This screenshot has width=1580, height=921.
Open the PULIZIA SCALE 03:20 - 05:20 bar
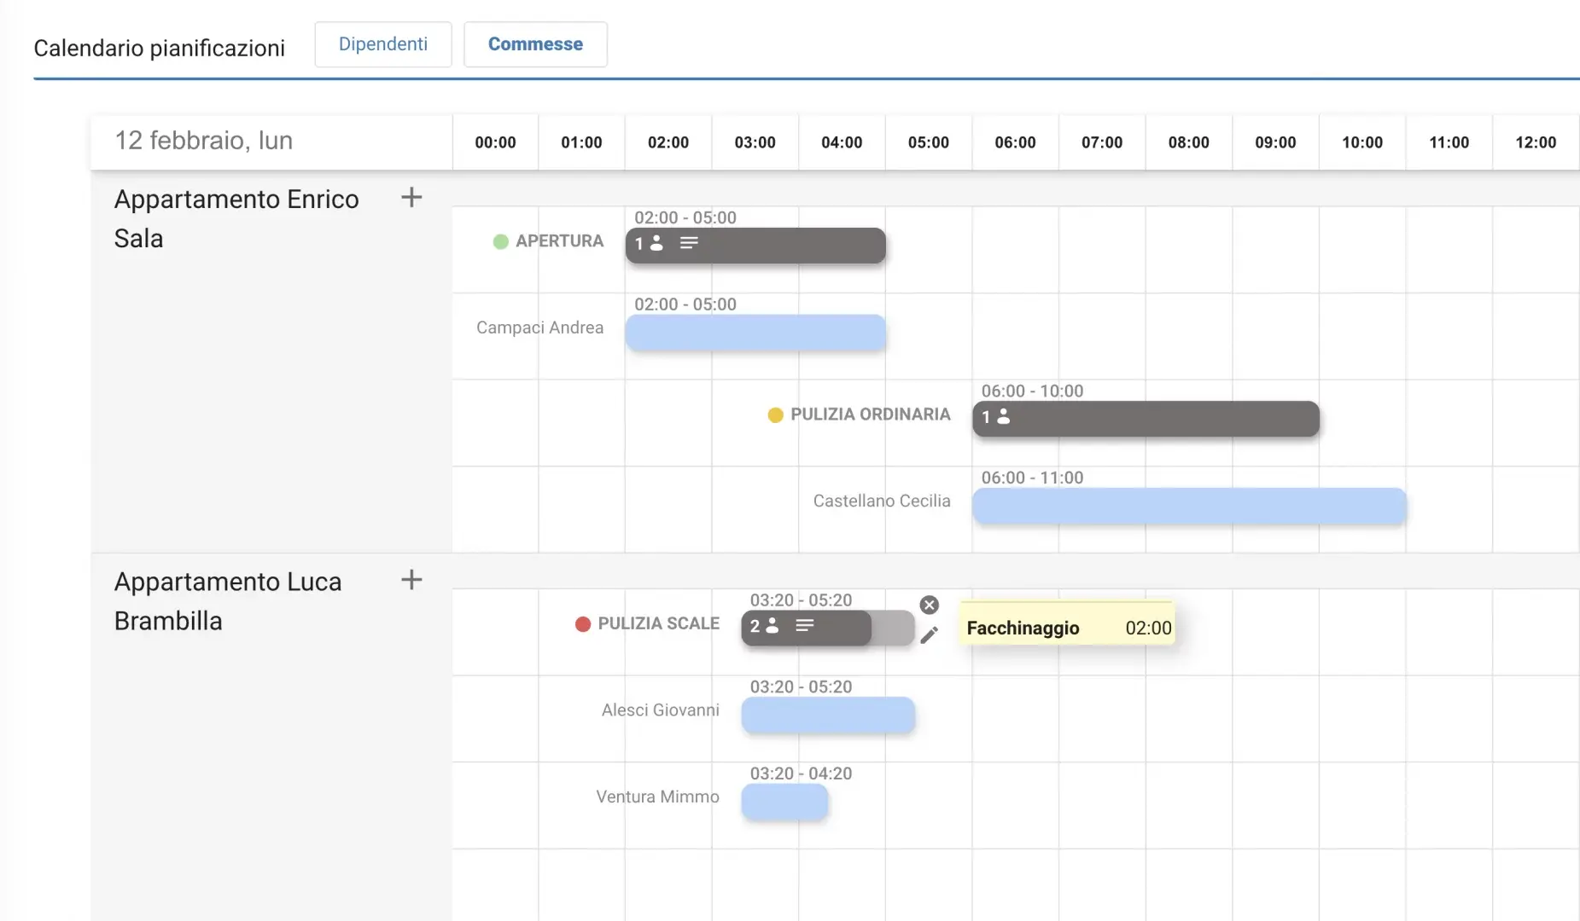pyautogui.click(x=828, y=628)
